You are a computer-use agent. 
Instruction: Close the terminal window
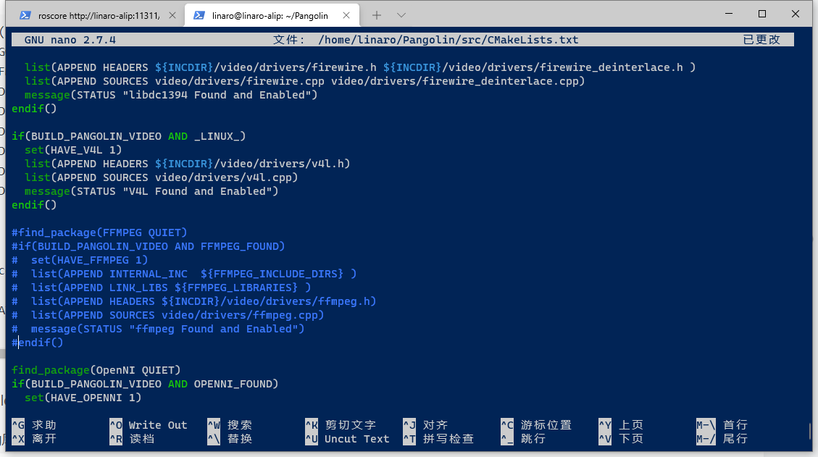point(795,14)
